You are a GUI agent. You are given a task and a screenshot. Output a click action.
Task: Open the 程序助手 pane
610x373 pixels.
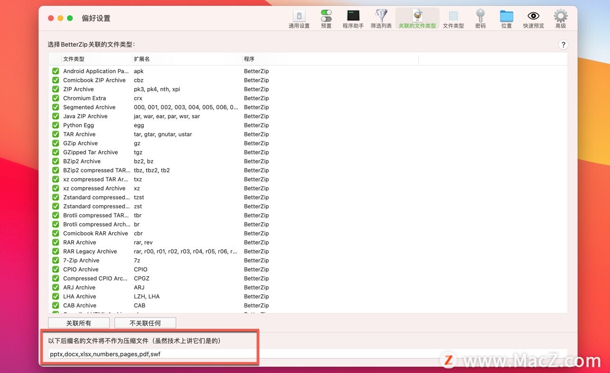click(353, 19)
